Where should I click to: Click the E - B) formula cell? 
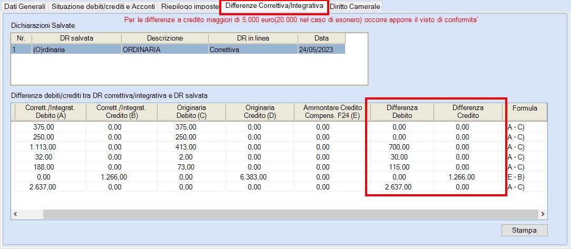[516, 177]
